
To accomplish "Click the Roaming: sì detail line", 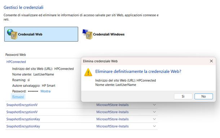I will coord(21,80).
